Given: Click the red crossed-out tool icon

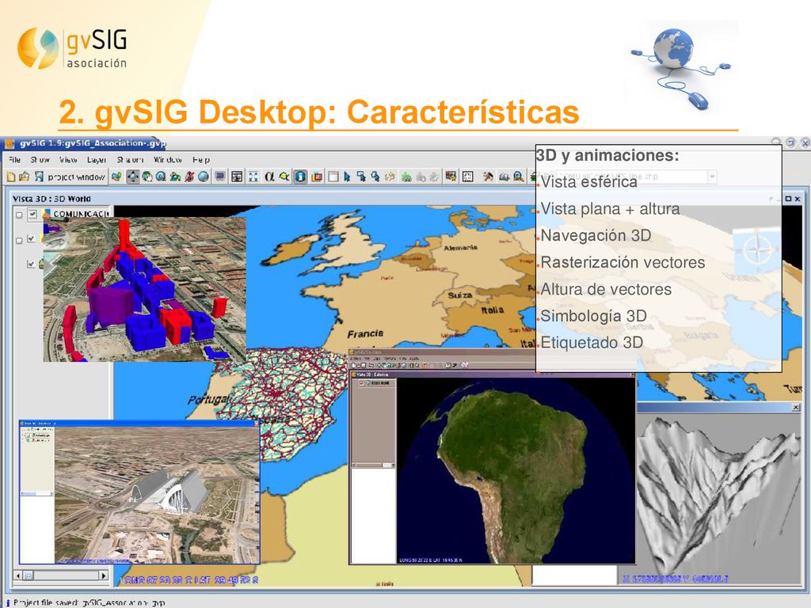Looking at the screenshot, I should 190,177.
